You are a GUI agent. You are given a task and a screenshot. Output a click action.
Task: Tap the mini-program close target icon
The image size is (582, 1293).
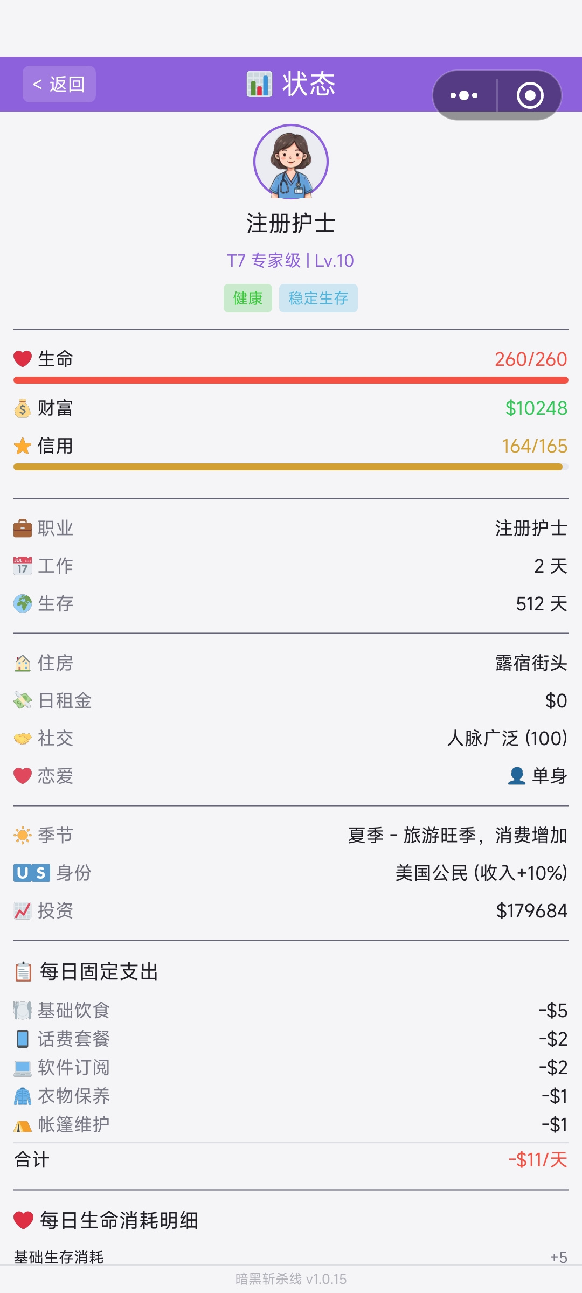tap(530, 95)
